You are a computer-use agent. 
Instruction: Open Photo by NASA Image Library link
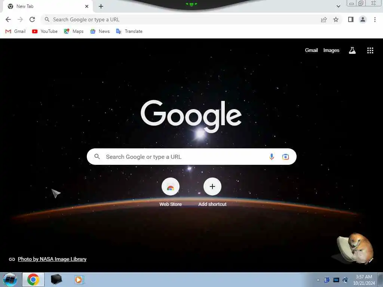point(52,259)
